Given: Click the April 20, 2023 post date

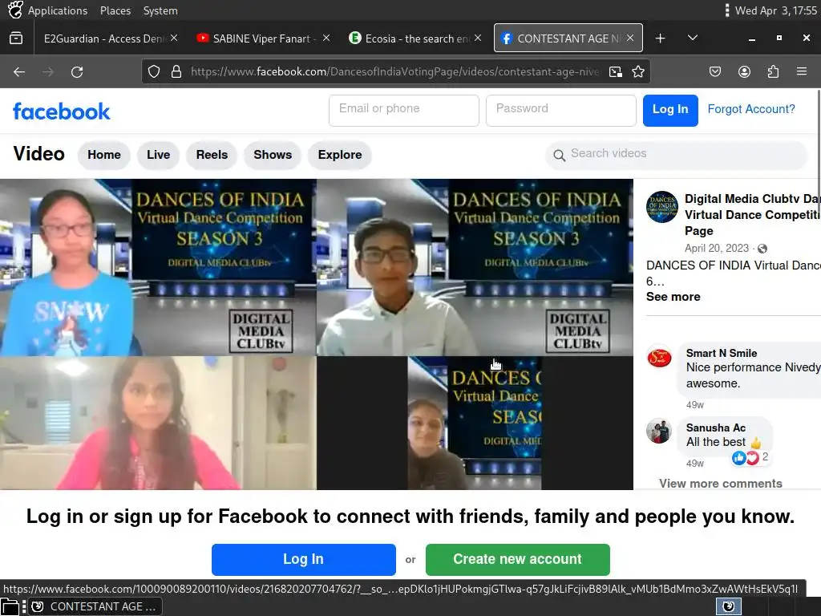Looking at the screenshot, I should 716,249.
